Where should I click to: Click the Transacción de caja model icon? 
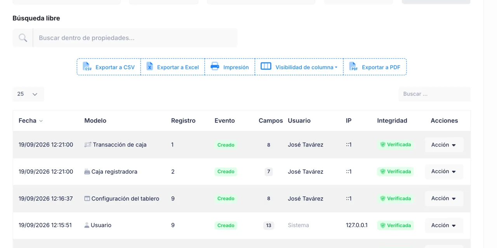(x=88, y=145)
